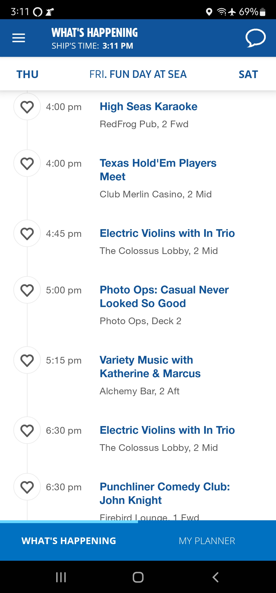The width and height of the screenshot is (276, 593).
Task: View Photo Ops: Casual Never Looked So Good
Action: click(x=164, y=296)
